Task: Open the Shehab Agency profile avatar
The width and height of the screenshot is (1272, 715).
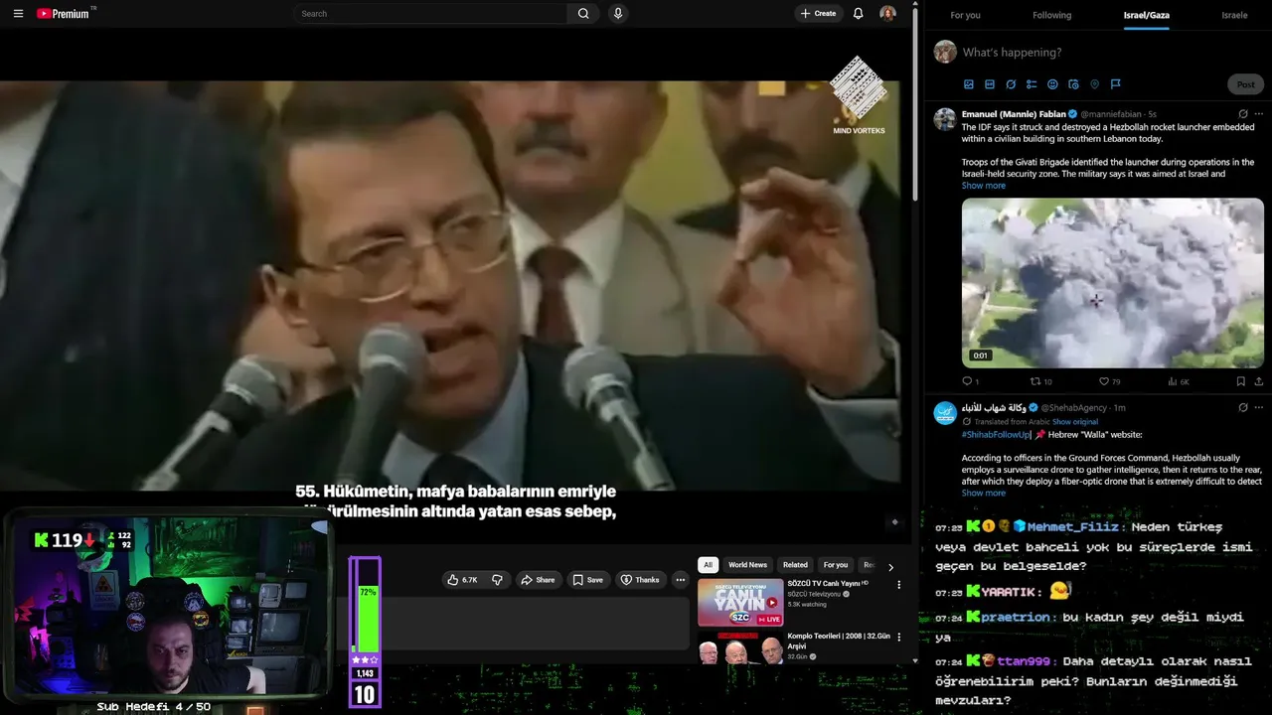Action: click(x=945, y=413)
